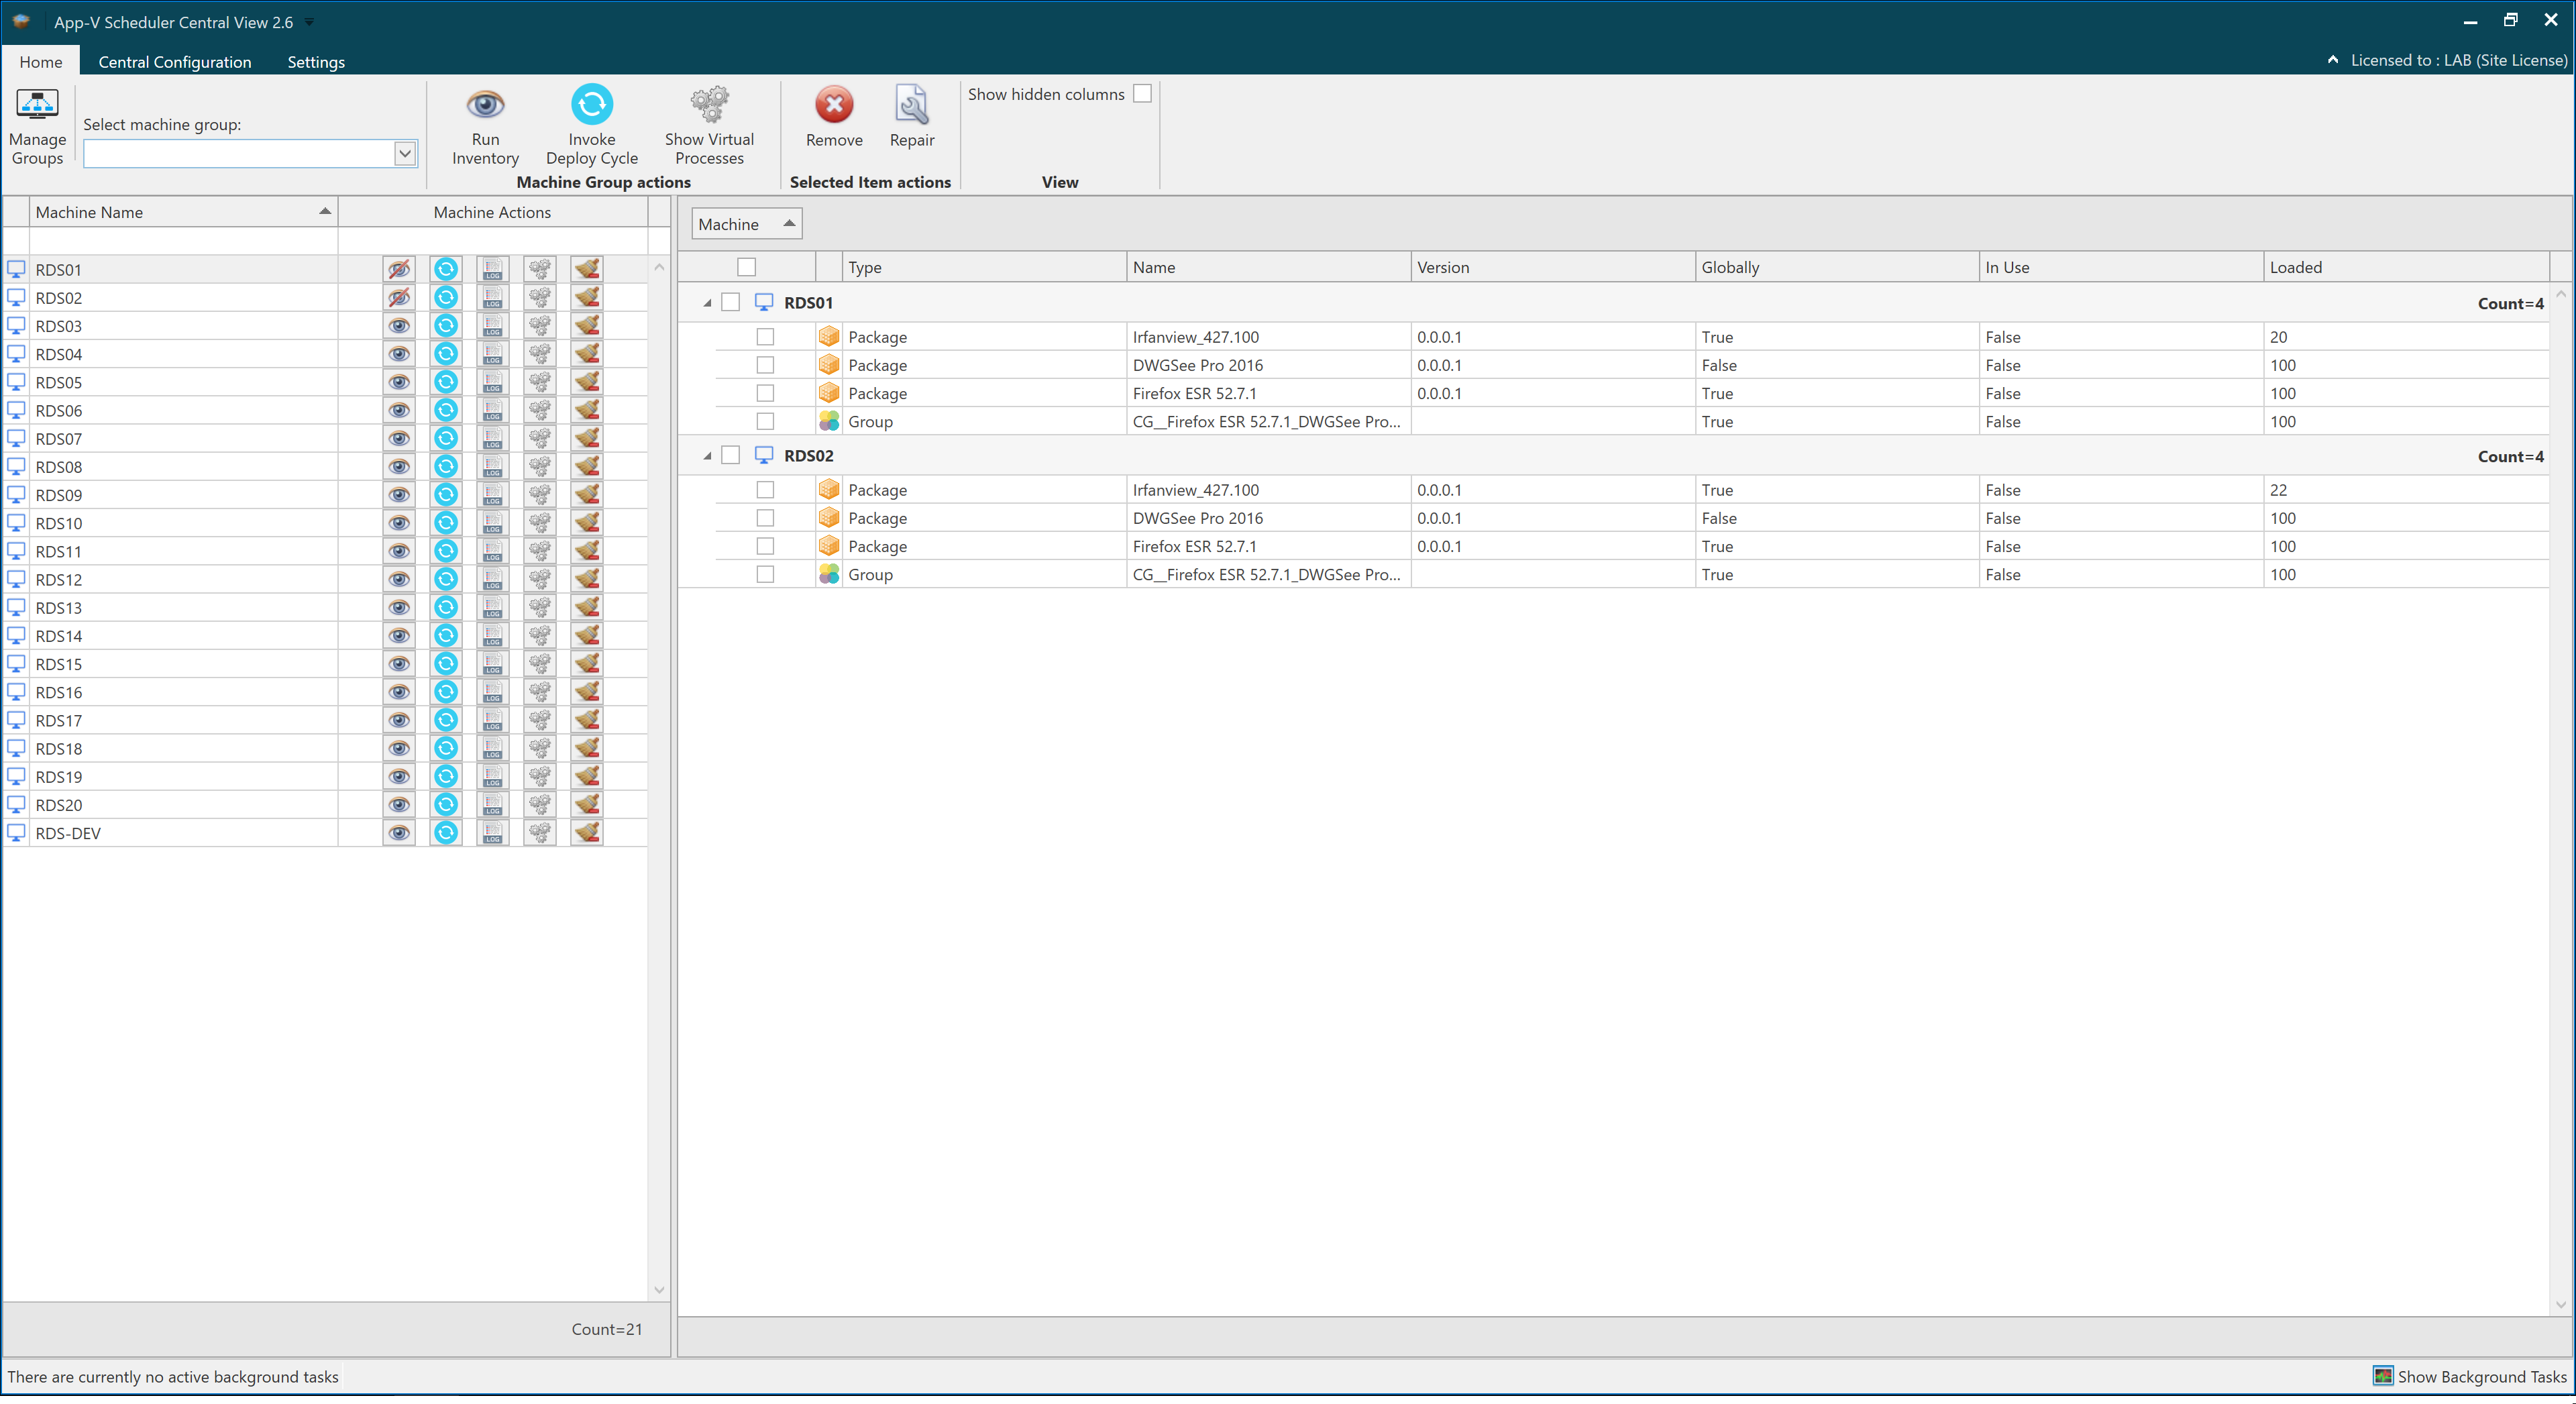Enable Show hidden columns checkbox
Screen dimensions: 2576x1404
1142,94
